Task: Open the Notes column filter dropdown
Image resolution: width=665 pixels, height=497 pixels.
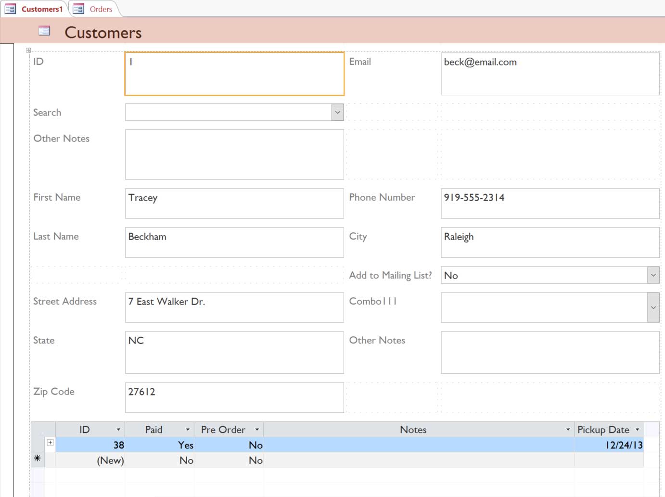Action: (x=568, y=430)
